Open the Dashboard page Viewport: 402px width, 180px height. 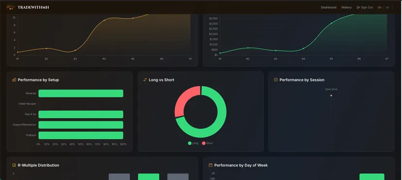click(x=328, y=7)
